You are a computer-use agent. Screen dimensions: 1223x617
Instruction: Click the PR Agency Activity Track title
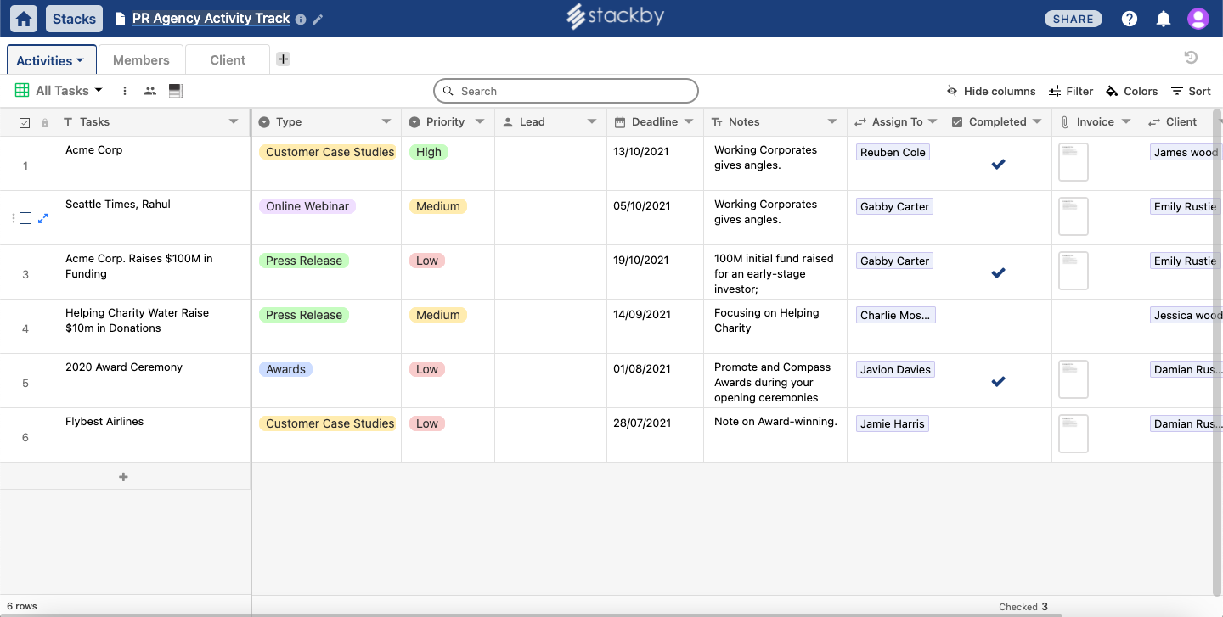[x=211, y=19]
